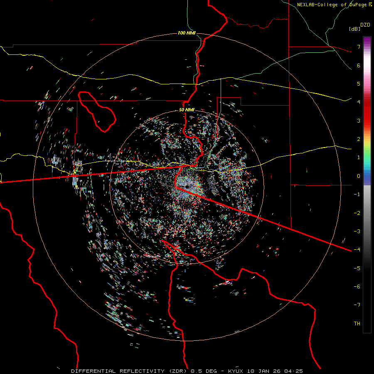Image resolution: width=374 pixels, height=374 pixels.
Task: Select the -4 value on the color scale
Action: pyautogui.click(x=357, y=250)
